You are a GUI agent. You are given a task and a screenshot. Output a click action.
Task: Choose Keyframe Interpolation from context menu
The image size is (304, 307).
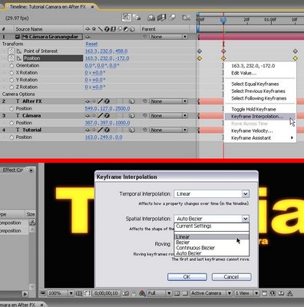click(259, 117)
